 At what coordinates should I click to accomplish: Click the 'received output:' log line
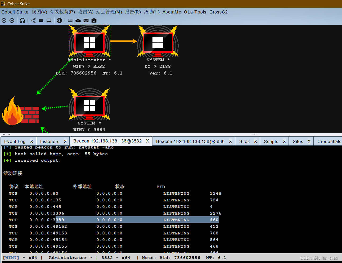pos(38,160)
